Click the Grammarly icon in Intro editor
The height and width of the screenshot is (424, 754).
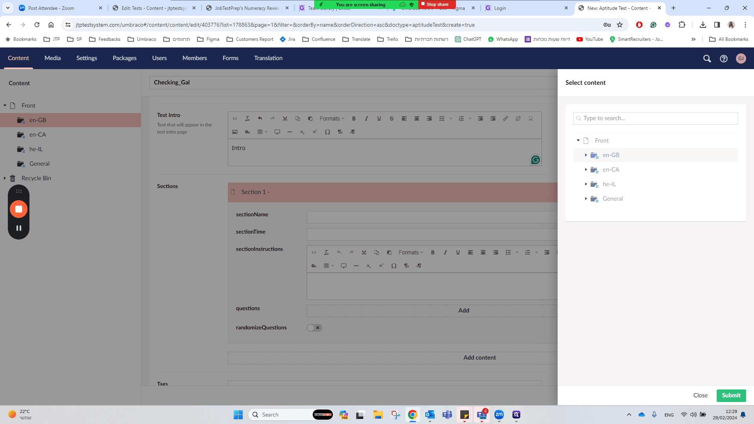coord(535,160)
